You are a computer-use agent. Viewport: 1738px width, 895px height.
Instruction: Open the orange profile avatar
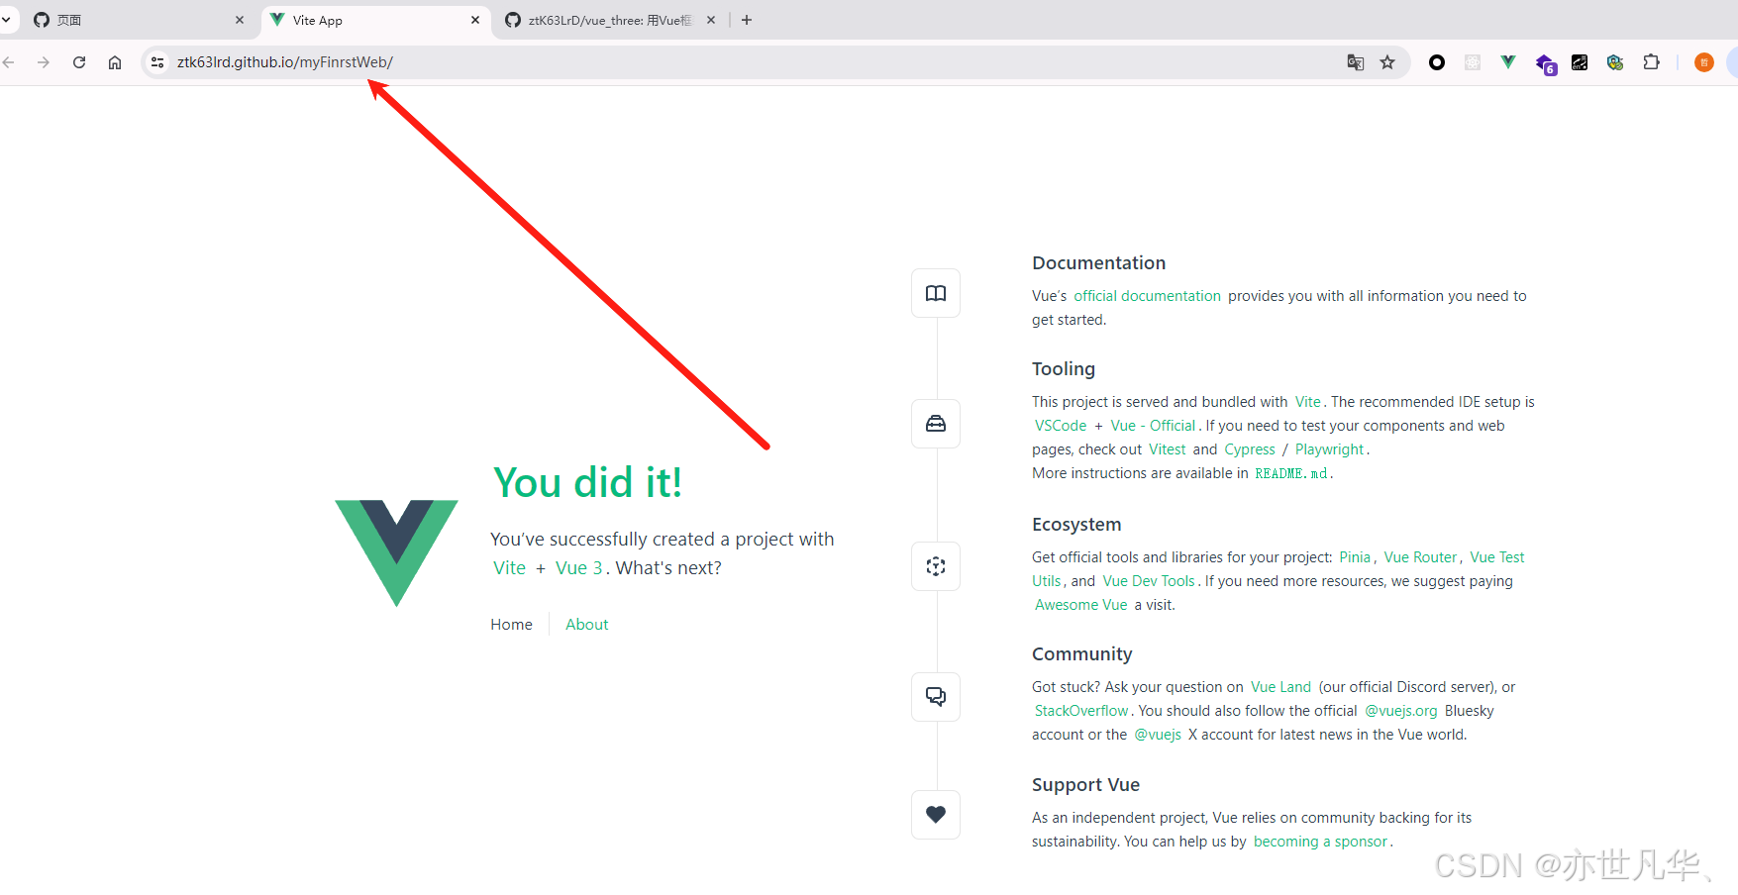(1704, 62)
